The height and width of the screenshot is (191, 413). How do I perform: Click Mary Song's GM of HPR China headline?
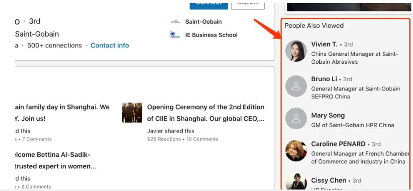click(x=352, y=125)
